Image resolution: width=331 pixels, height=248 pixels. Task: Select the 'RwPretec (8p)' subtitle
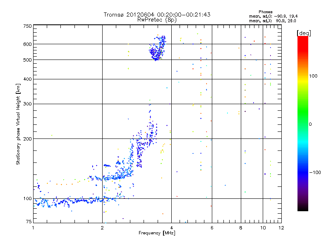157,20
